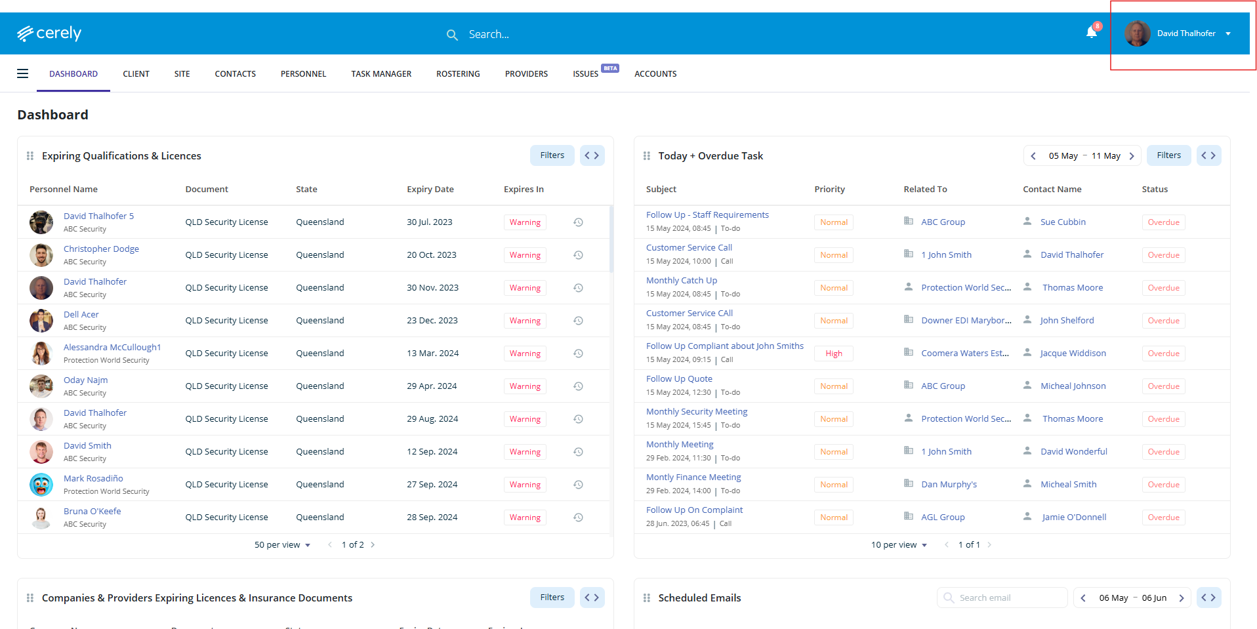Viewport: 1257px width, 629px height.
Task: Click the Cerely logo
Action: [x=49, y=33]
